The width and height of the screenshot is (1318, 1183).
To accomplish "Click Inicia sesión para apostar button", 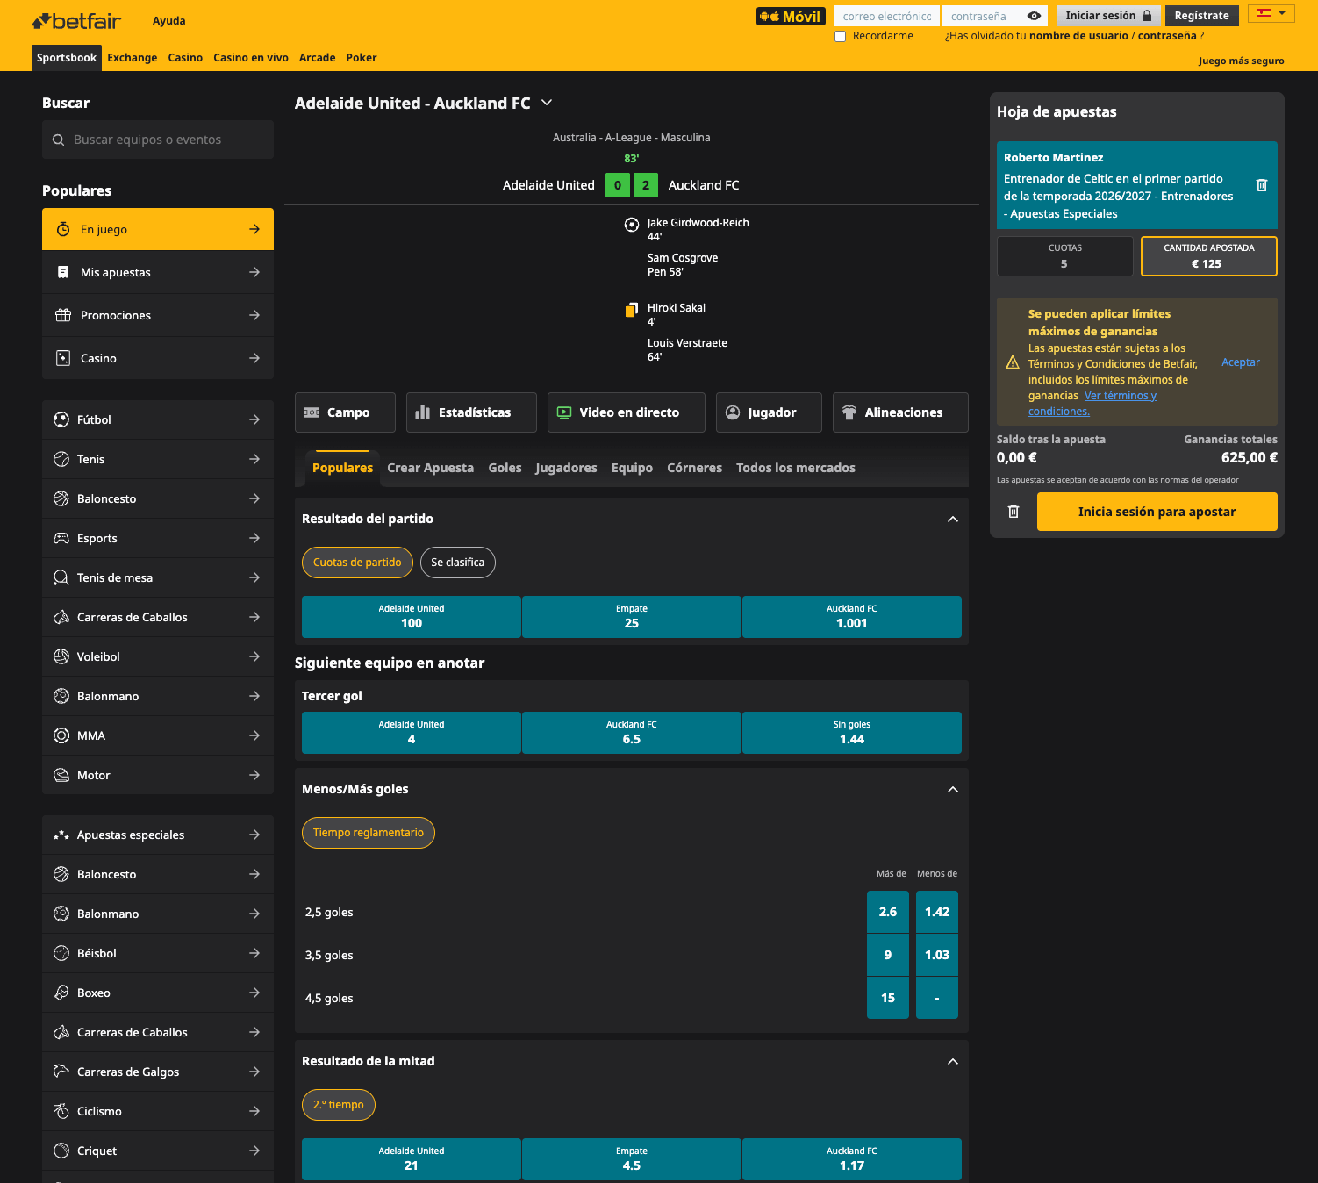I will pyautogui.click(x=1157, y=512).
